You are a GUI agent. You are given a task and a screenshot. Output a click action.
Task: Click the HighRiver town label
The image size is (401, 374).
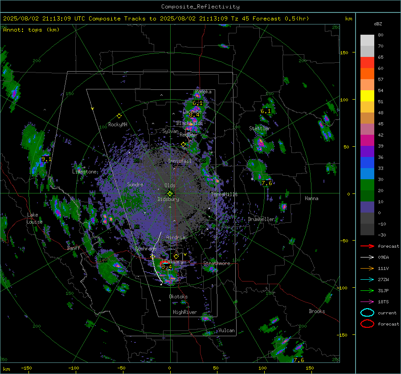pos(184,312)
